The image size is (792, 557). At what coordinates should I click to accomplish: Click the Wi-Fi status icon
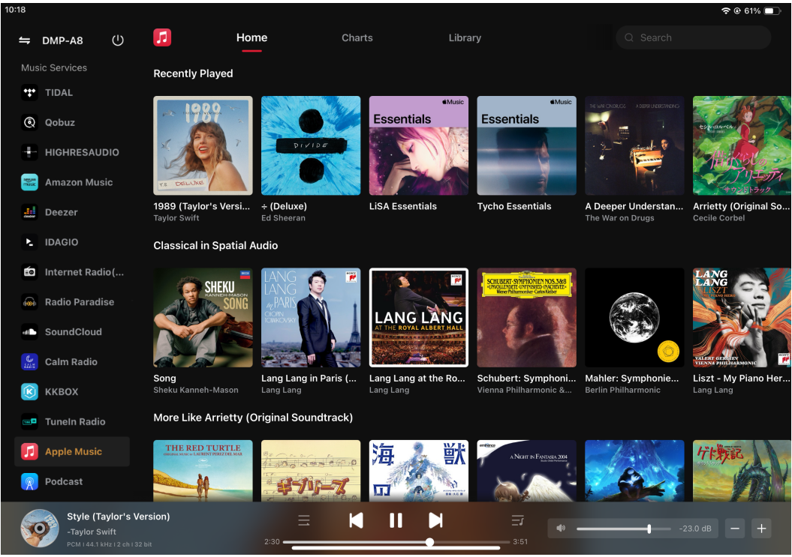click(x=726, y=10)
